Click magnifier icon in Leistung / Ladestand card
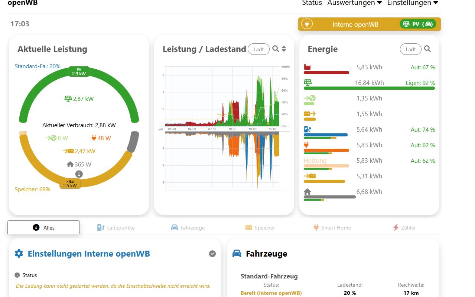This screenshot has height=297, width=475. pyautogui.click(x=276, y=49)
